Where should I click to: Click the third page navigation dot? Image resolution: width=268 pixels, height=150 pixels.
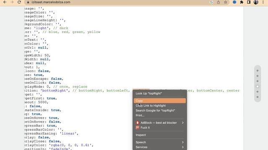(258, 81)
